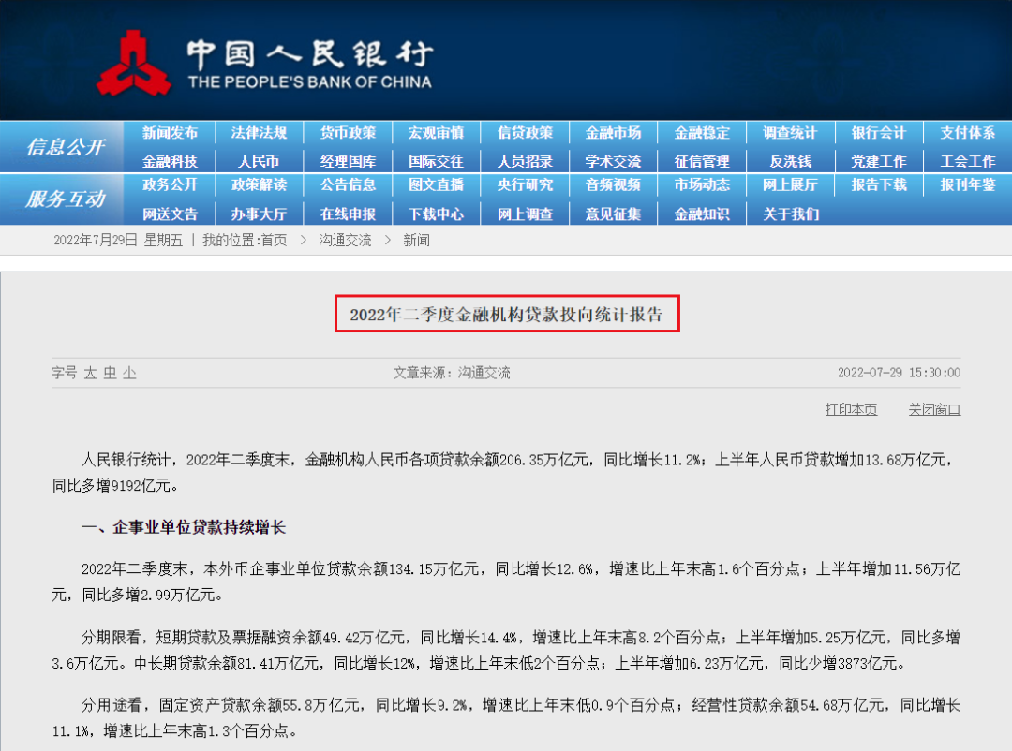Click the text 文章来源：沟通交流
1012x751 pixels.
pyautogui.click(x=452, y=373)
